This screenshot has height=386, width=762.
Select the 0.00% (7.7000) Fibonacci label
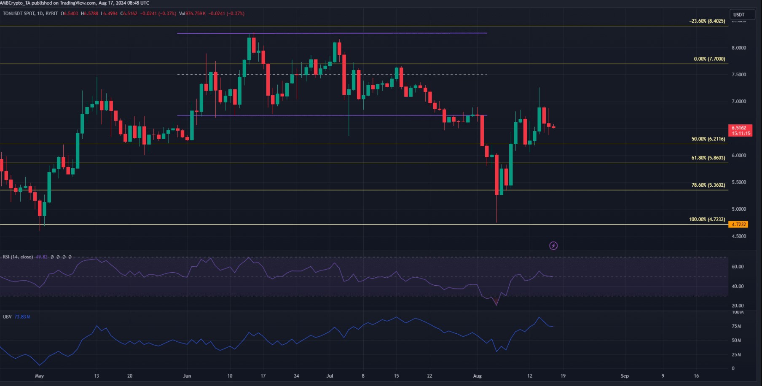click(709, 59)
